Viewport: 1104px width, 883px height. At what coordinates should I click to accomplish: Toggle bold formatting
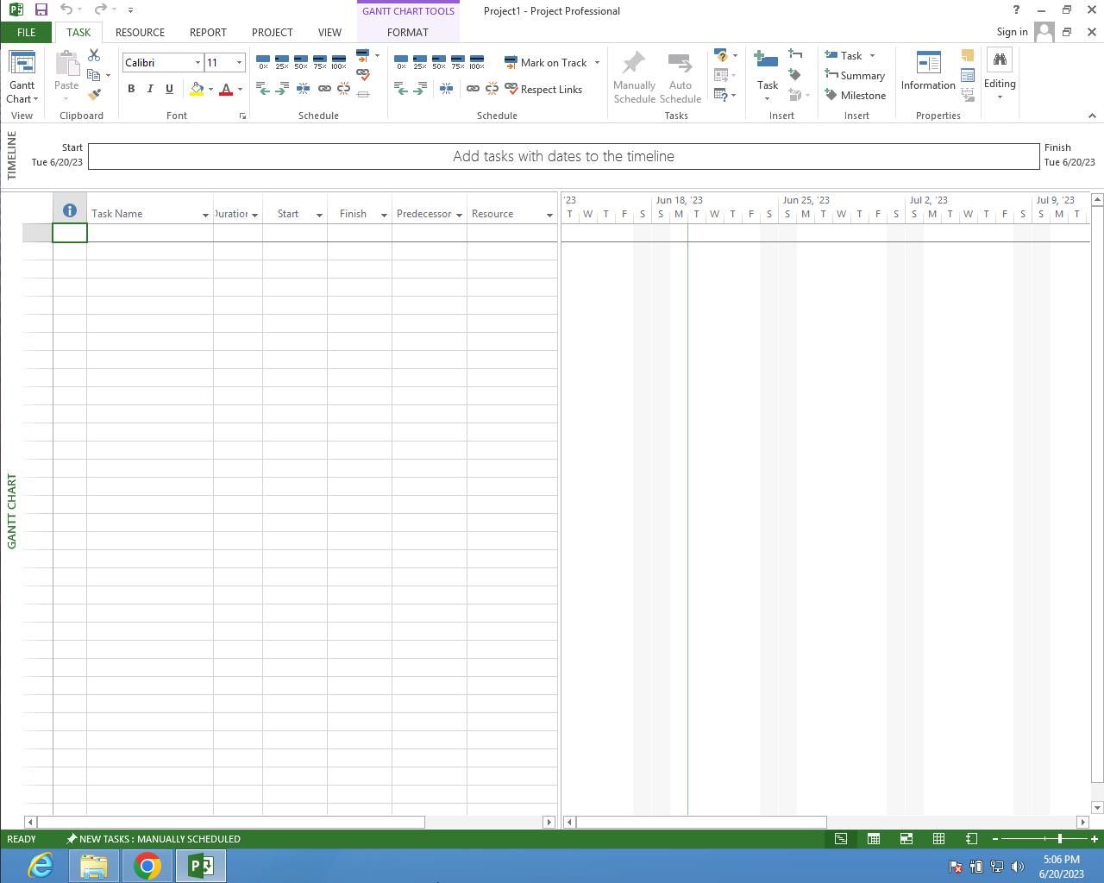tap(131, 89)
